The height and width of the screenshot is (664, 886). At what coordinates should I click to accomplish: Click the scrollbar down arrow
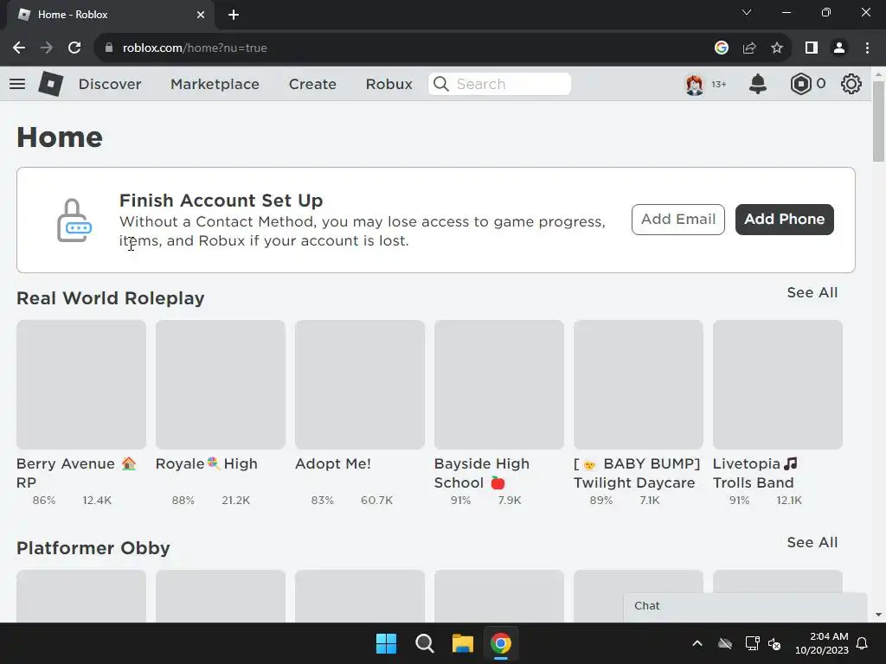(878, 615)
